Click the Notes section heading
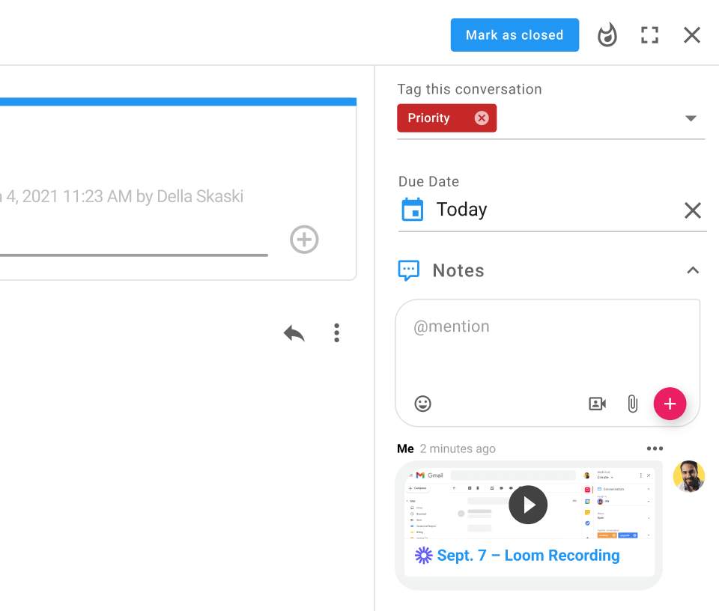719x611 pixels. pos(458,270)
